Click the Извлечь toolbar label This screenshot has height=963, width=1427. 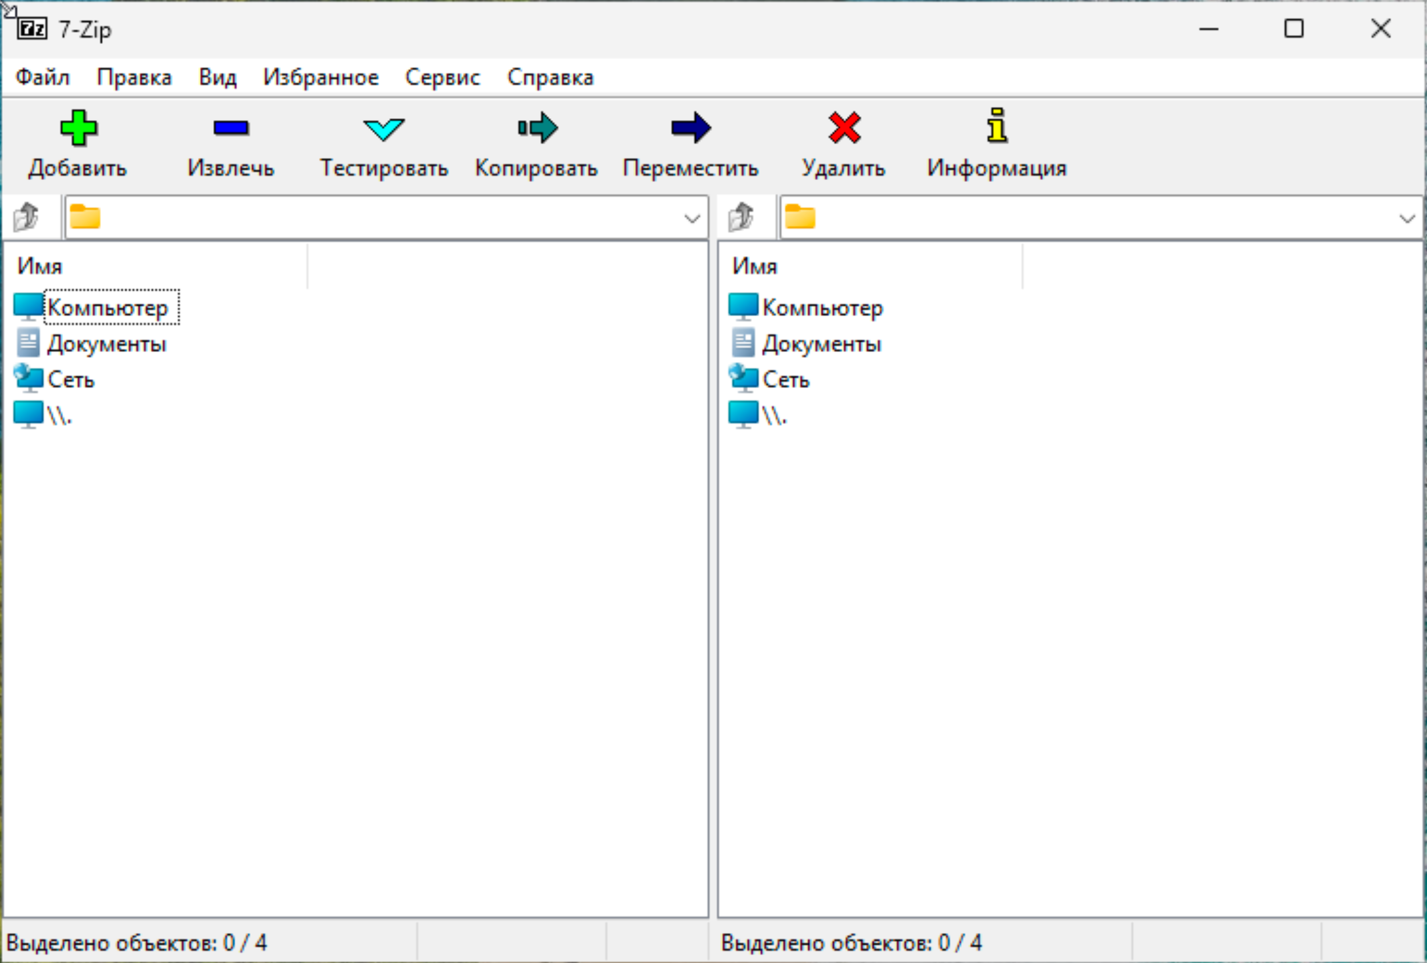231,168
